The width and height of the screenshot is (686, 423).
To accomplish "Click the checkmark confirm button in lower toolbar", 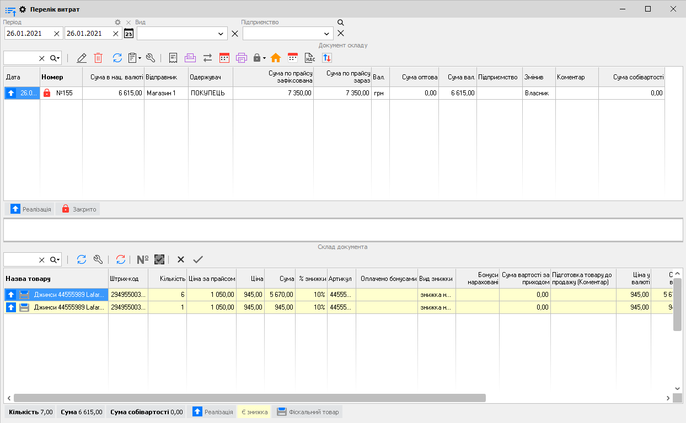I will point(198,259).
